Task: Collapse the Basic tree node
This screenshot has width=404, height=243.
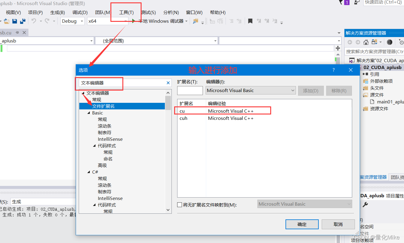Action: 89,113
